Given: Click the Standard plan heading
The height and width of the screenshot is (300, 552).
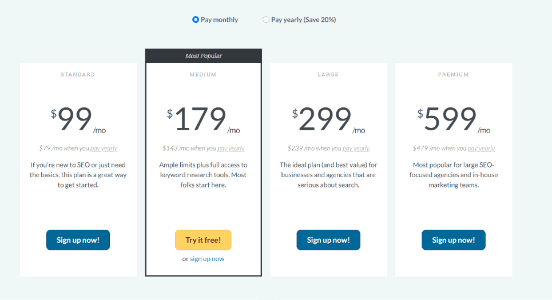Looking at the screenshot, I should pyautogui.click(x=78, y=74).
